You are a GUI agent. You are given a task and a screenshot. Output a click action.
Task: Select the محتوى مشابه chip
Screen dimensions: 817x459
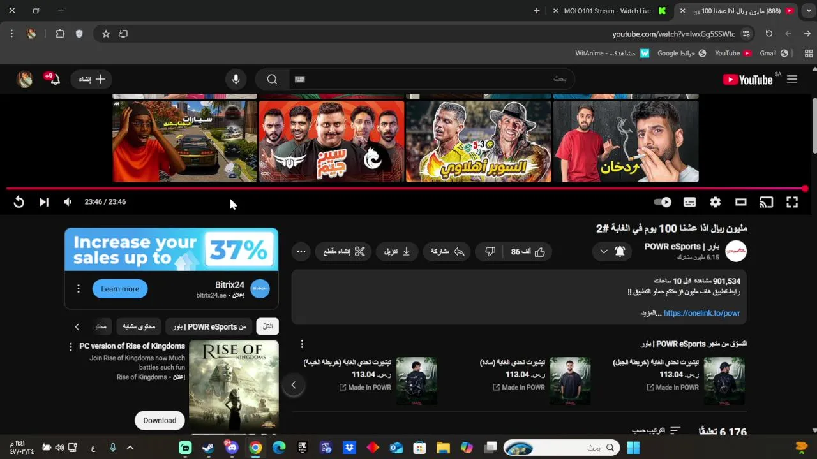(x=139, y=326)
